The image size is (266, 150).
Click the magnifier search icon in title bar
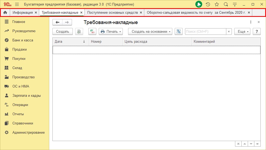(226, 4)
